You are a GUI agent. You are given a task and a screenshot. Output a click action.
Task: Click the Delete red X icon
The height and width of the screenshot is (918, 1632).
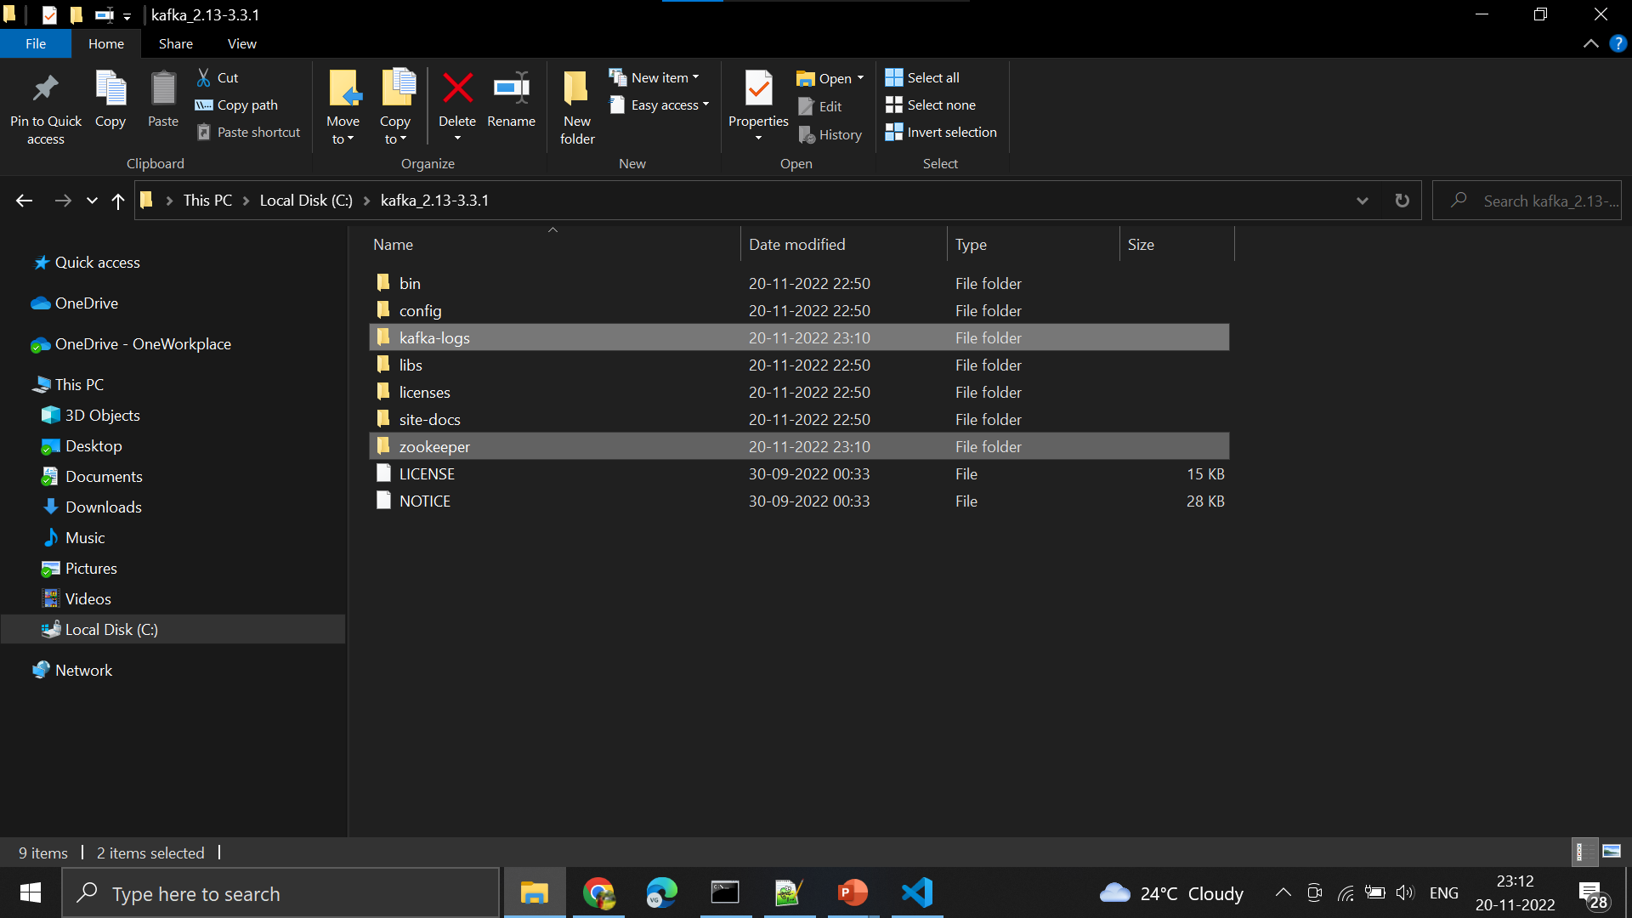[x=457, y=88]
